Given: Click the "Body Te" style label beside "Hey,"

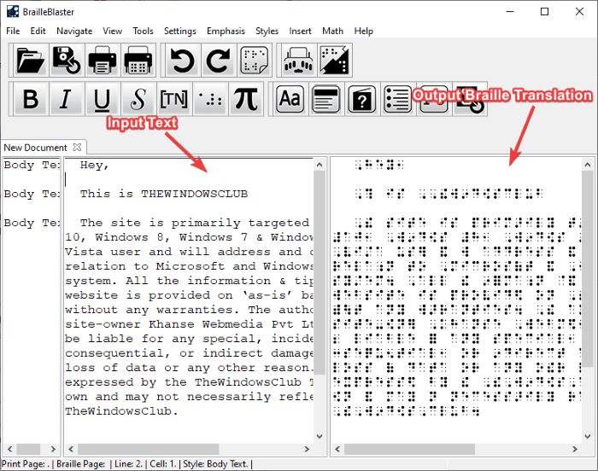Looking at the screenshot, I should [x=32, y=165].
